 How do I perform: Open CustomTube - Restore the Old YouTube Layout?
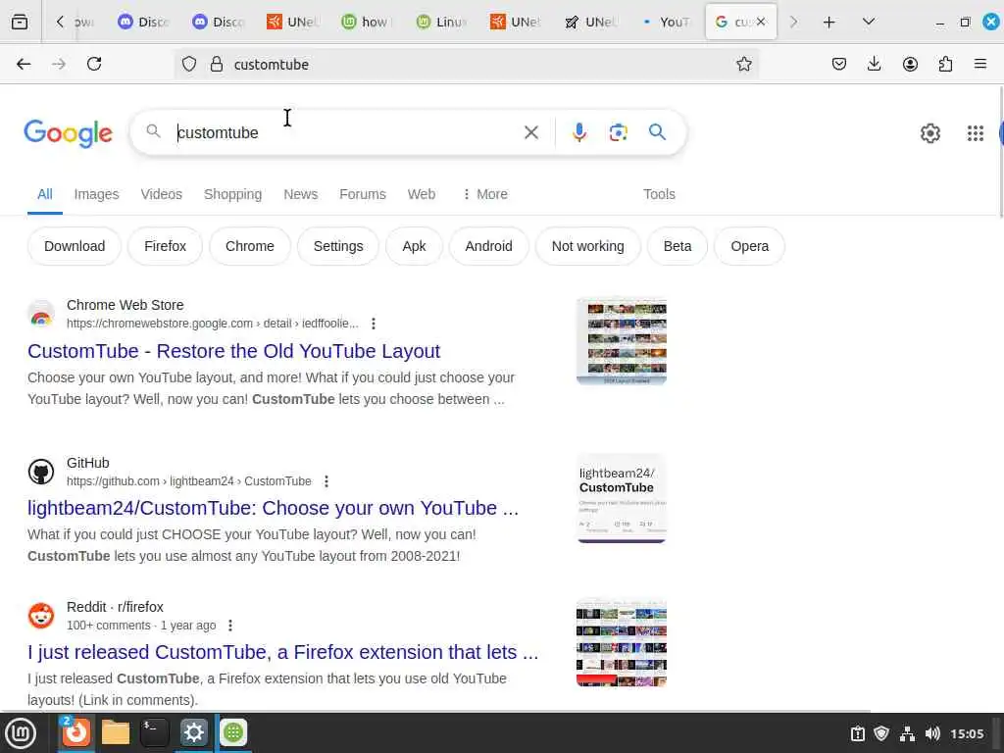(233, 351)
